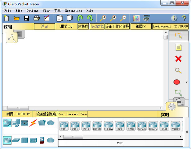
Task: Switch to Realtime mode clock tab
Action: coord(172,107)
